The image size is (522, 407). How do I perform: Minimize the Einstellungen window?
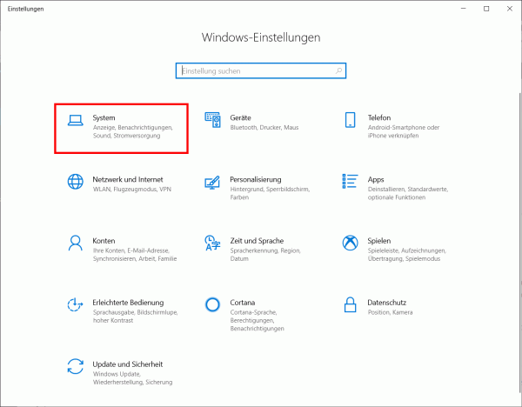point(464,9)
